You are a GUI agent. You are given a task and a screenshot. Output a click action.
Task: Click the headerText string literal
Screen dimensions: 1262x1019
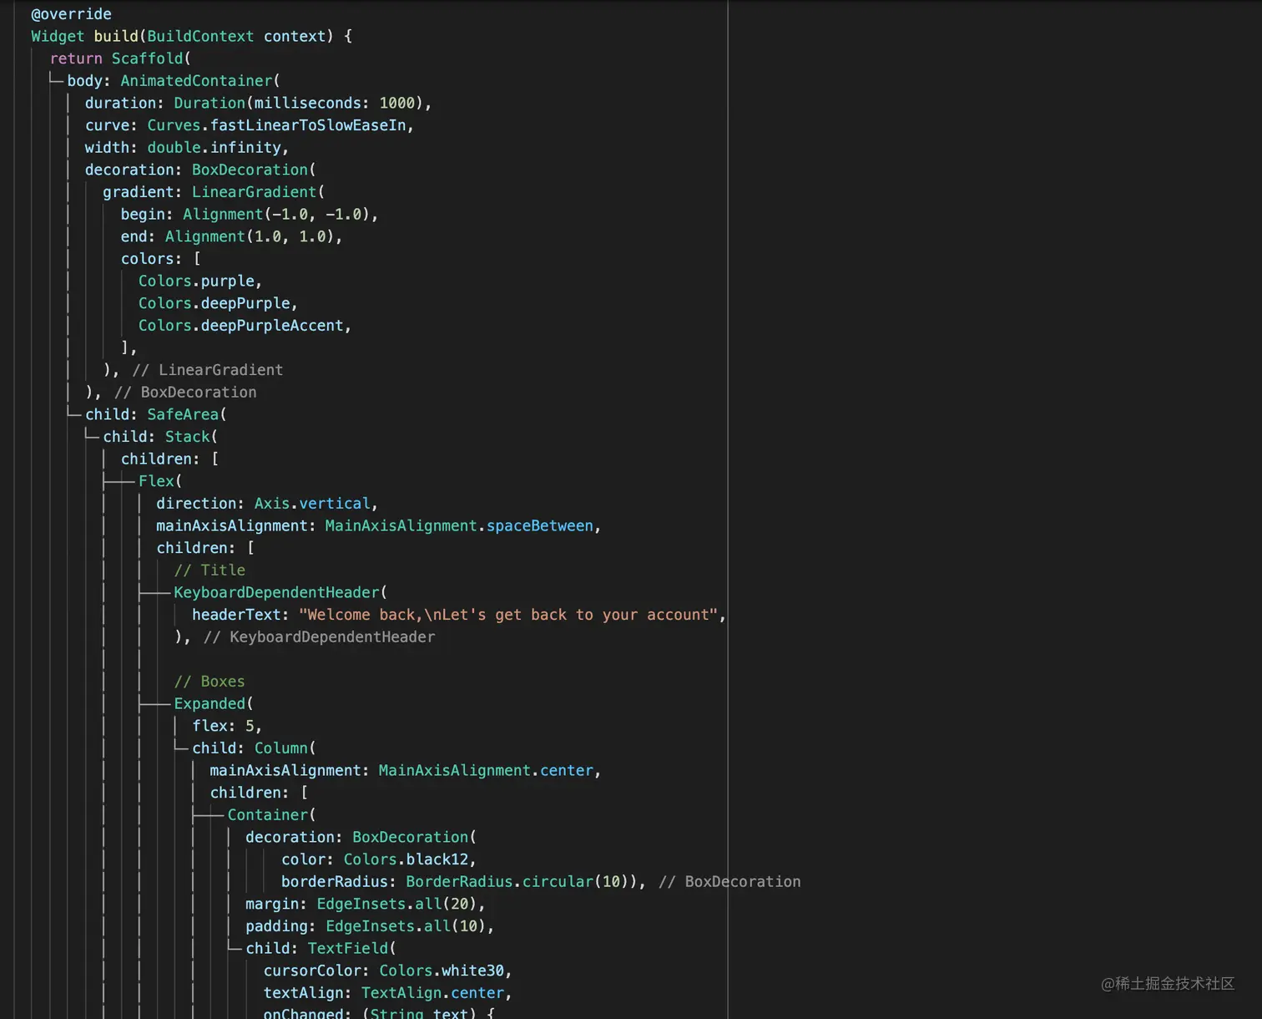[508, 615]
